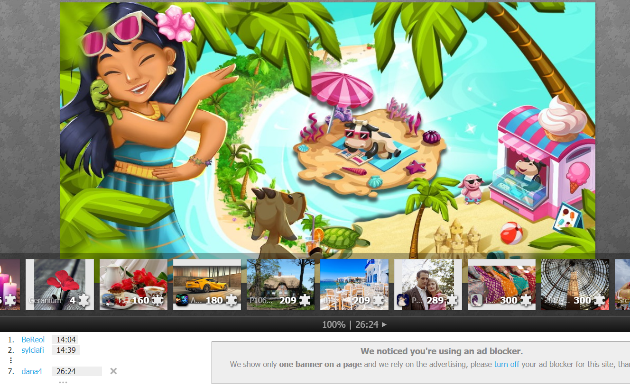Click the completed beach puzzle image
The image size is (630, 385).
(x=328, y=130)
